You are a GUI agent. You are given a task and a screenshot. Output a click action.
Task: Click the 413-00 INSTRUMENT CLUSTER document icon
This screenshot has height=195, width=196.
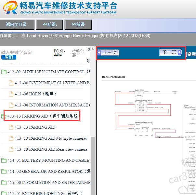click(11, 83)
